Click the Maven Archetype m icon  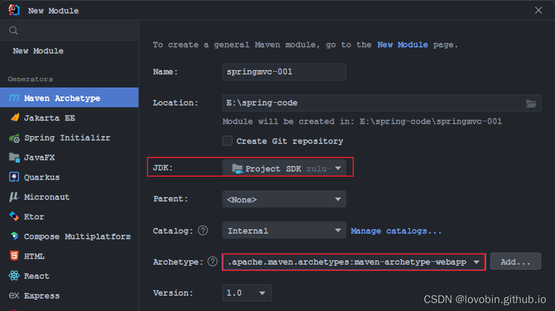[x=14, y=98]
